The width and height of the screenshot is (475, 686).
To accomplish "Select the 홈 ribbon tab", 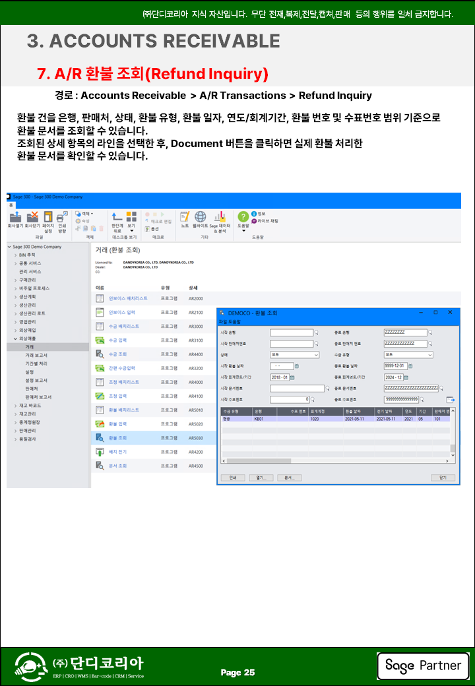I will (11, 205).
